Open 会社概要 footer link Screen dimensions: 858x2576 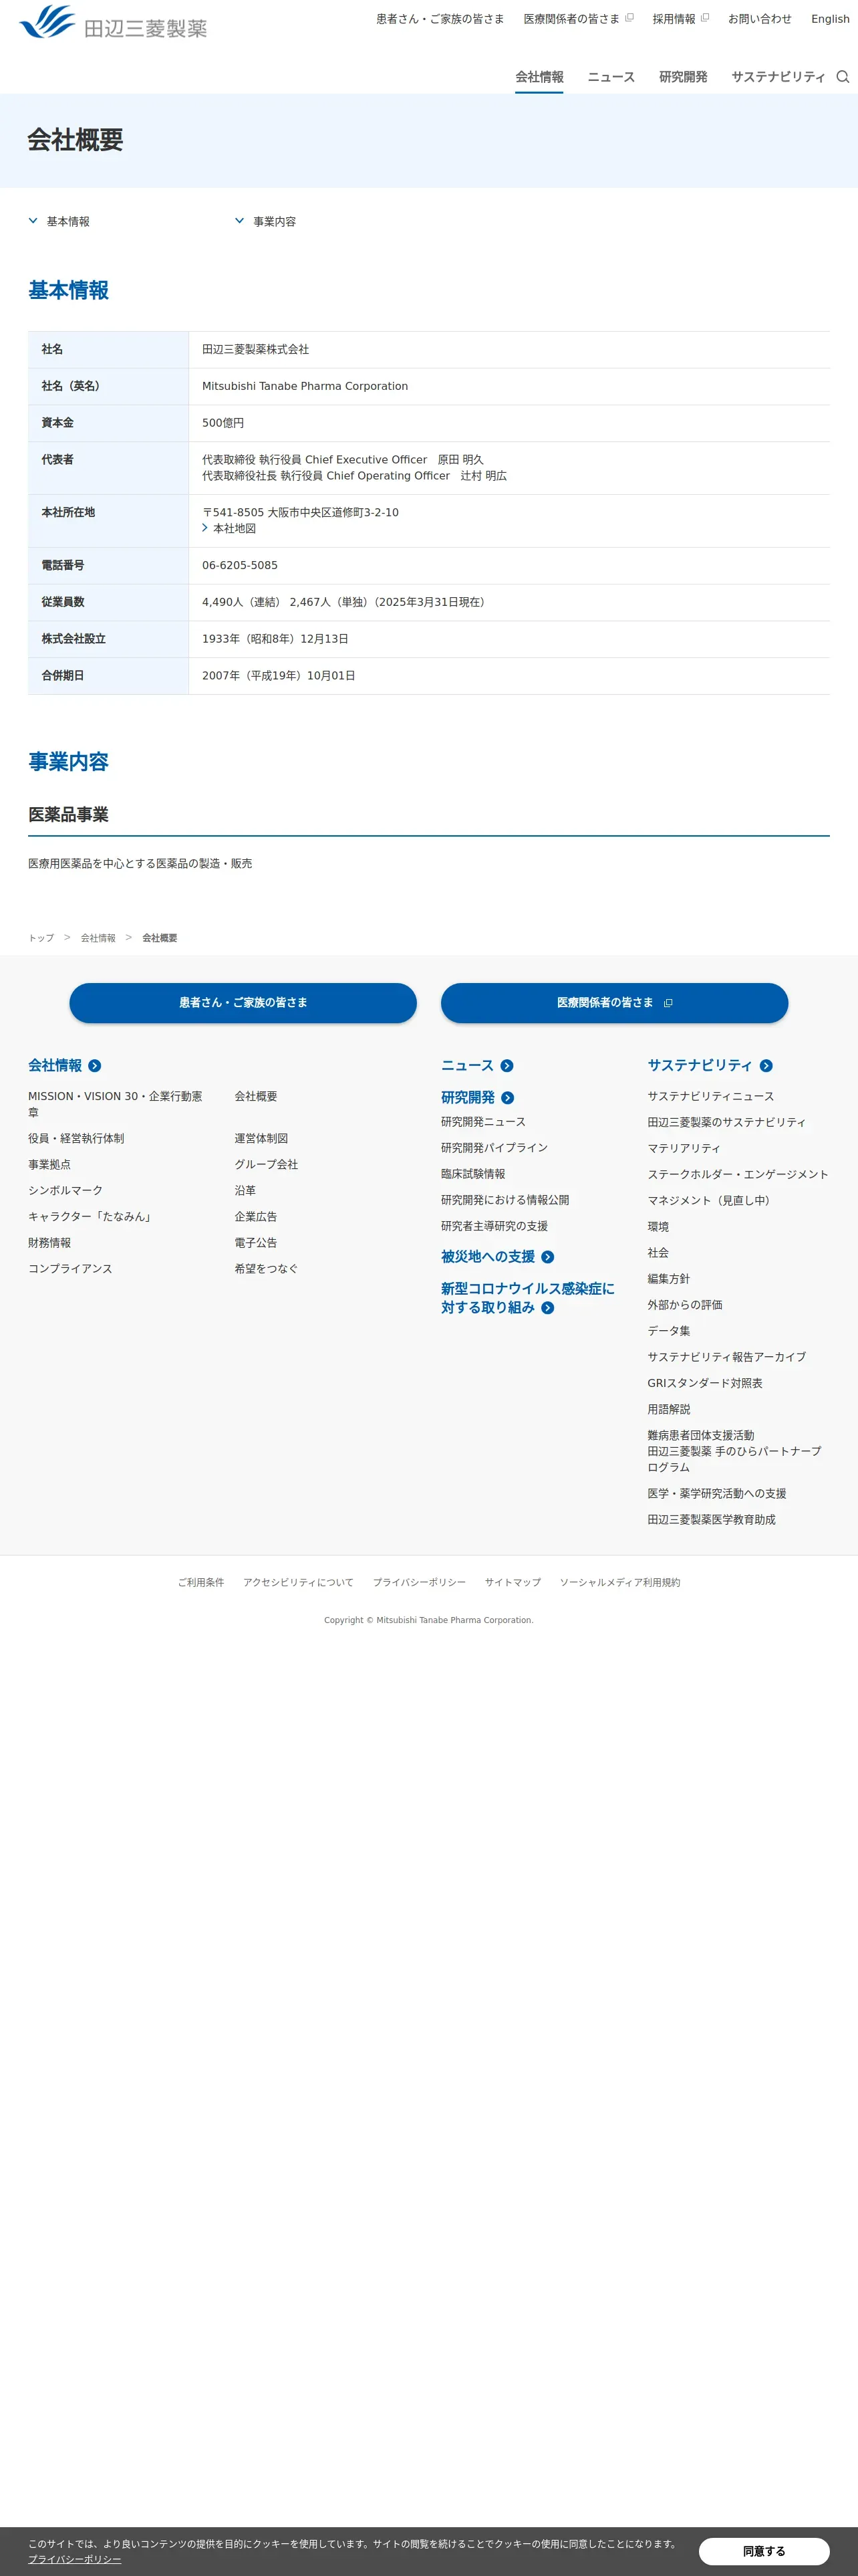256,1096
